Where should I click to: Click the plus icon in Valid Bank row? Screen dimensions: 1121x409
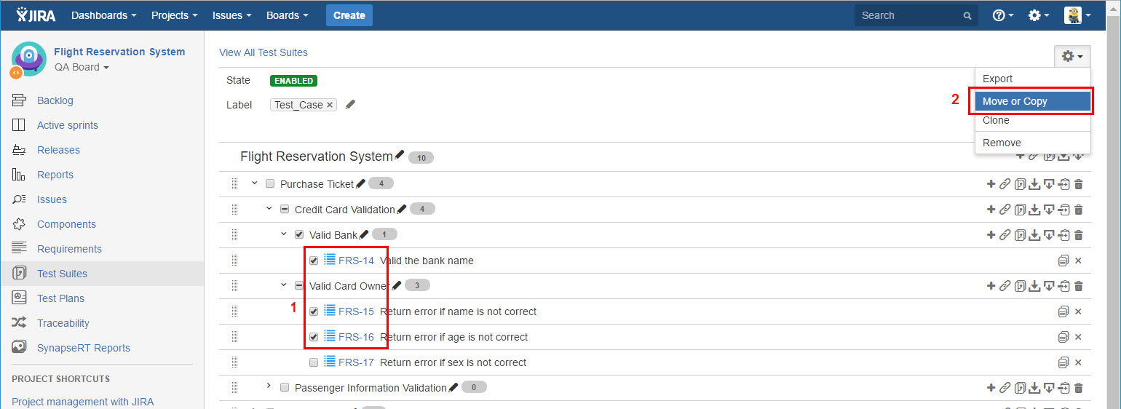point(991,235)
